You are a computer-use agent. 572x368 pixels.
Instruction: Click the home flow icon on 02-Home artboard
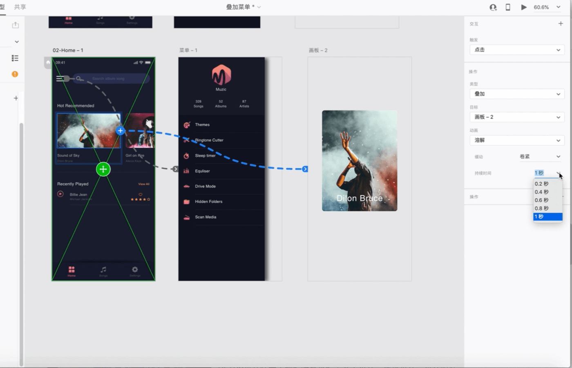48,62
